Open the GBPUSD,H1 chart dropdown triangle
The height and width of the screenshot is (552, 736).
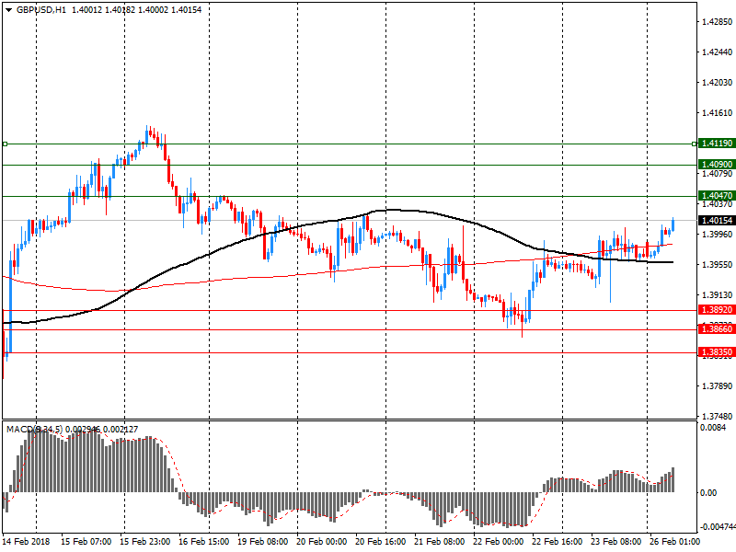8,10
